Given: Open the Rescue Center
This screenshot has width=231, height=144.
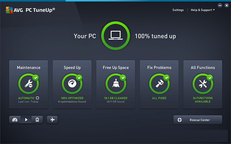Looking at the screenshot, I should (x=198, y=120).
